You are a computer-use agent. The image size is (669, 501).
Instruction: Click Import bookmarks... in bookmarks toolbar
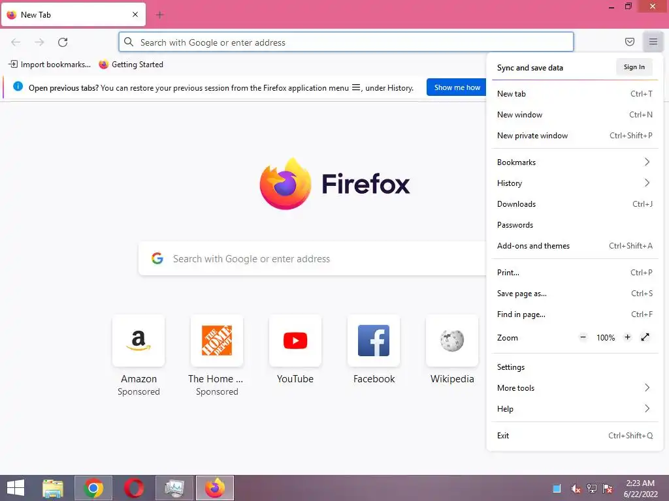(50, 65)
